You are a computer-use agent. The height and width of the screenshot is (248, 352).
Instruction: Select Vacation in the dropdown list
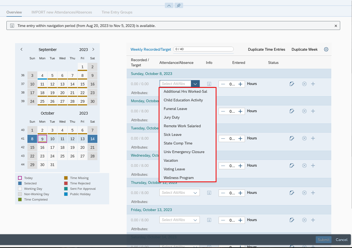(171, 160)
